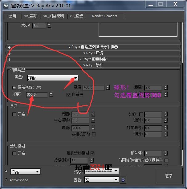187x189 pixels.
Task: Adjust the 各向异性 spinner arrows
Action: 166,128
